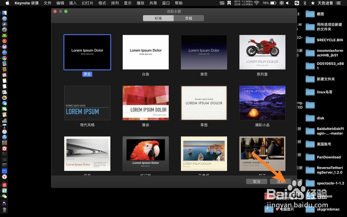The width and height of the screenshot is (347, 217).
Task: Select the 现代风格 theme
Action: pyautogui.click(x=87, y=103)
